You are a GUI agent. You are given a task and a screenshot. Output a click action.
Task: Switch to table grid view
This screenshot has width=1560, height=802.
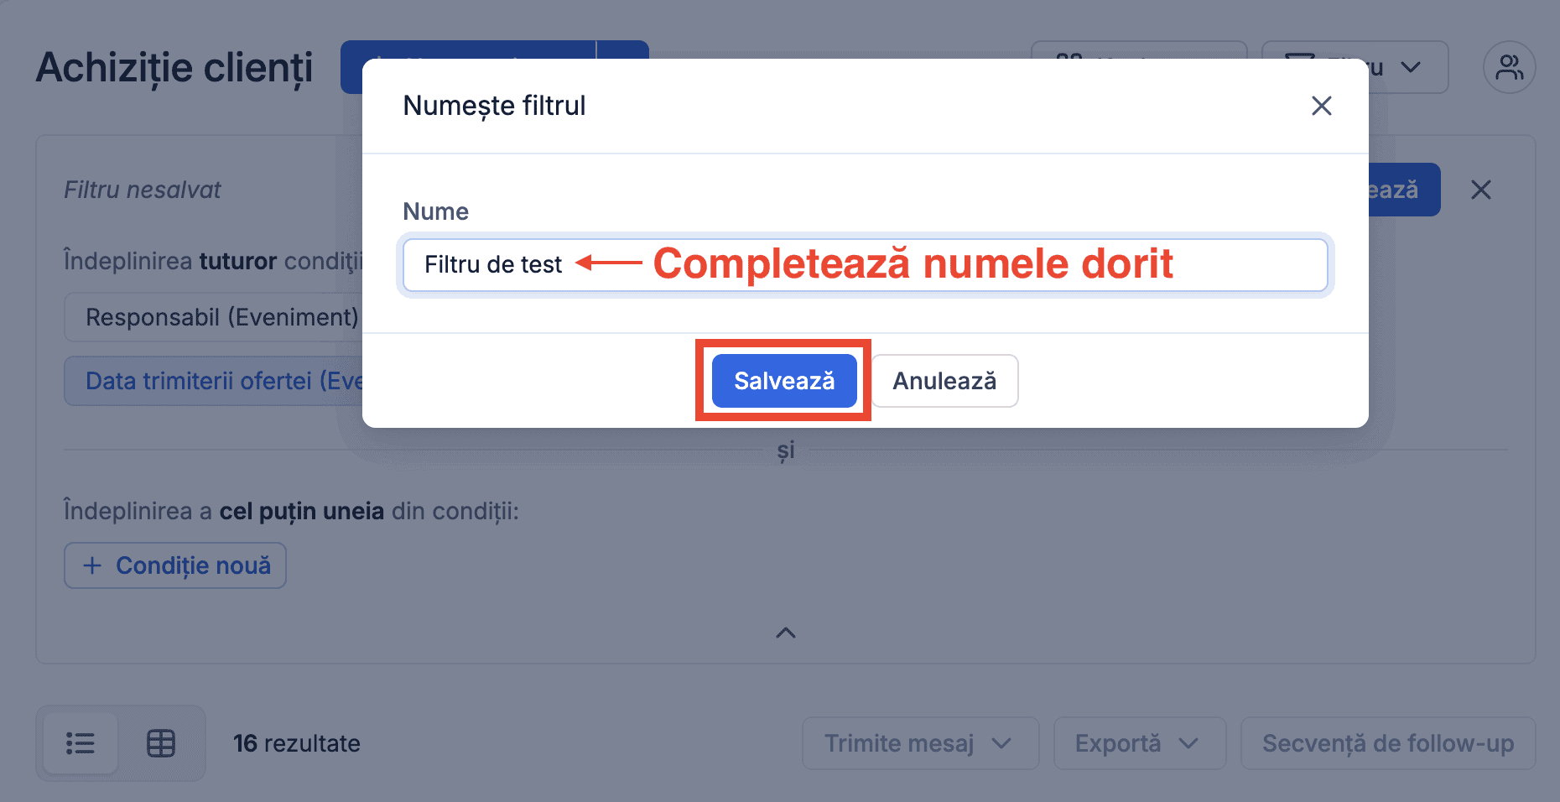(x=161, y=743)
